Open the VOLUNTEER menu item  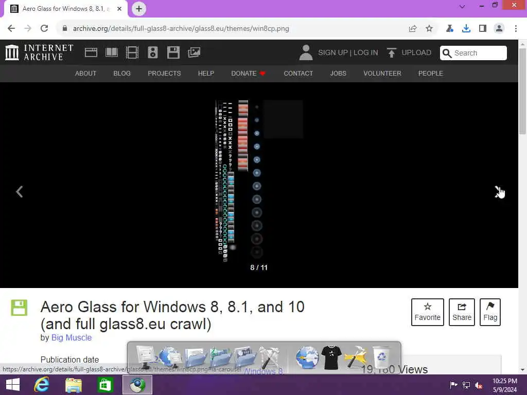tap(382, 73)
